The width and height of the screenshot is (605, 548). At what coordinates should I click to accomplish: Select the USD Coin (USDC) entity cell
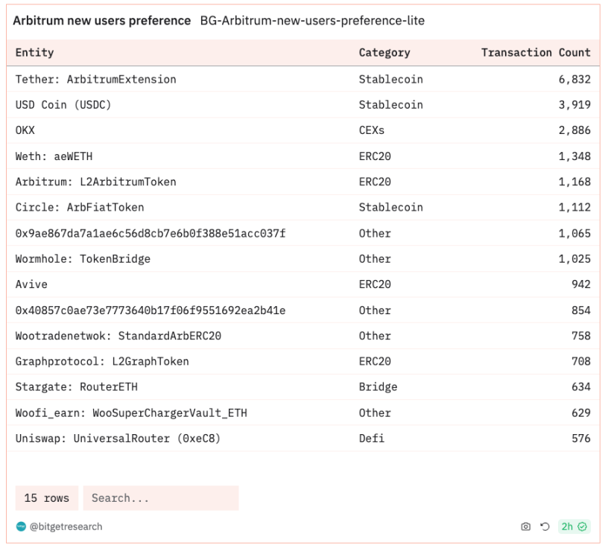(x=63, y=105)
